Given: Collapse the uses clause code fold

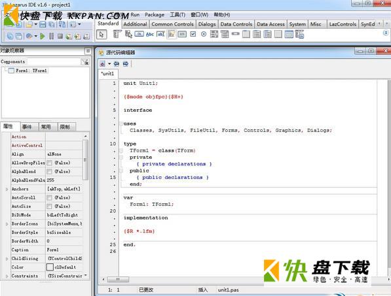Looking at the screenshot, I should click(121, 123).
